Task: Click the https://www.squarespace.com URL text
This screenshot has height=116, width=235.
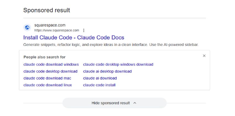Action: [x=57, y=30]
